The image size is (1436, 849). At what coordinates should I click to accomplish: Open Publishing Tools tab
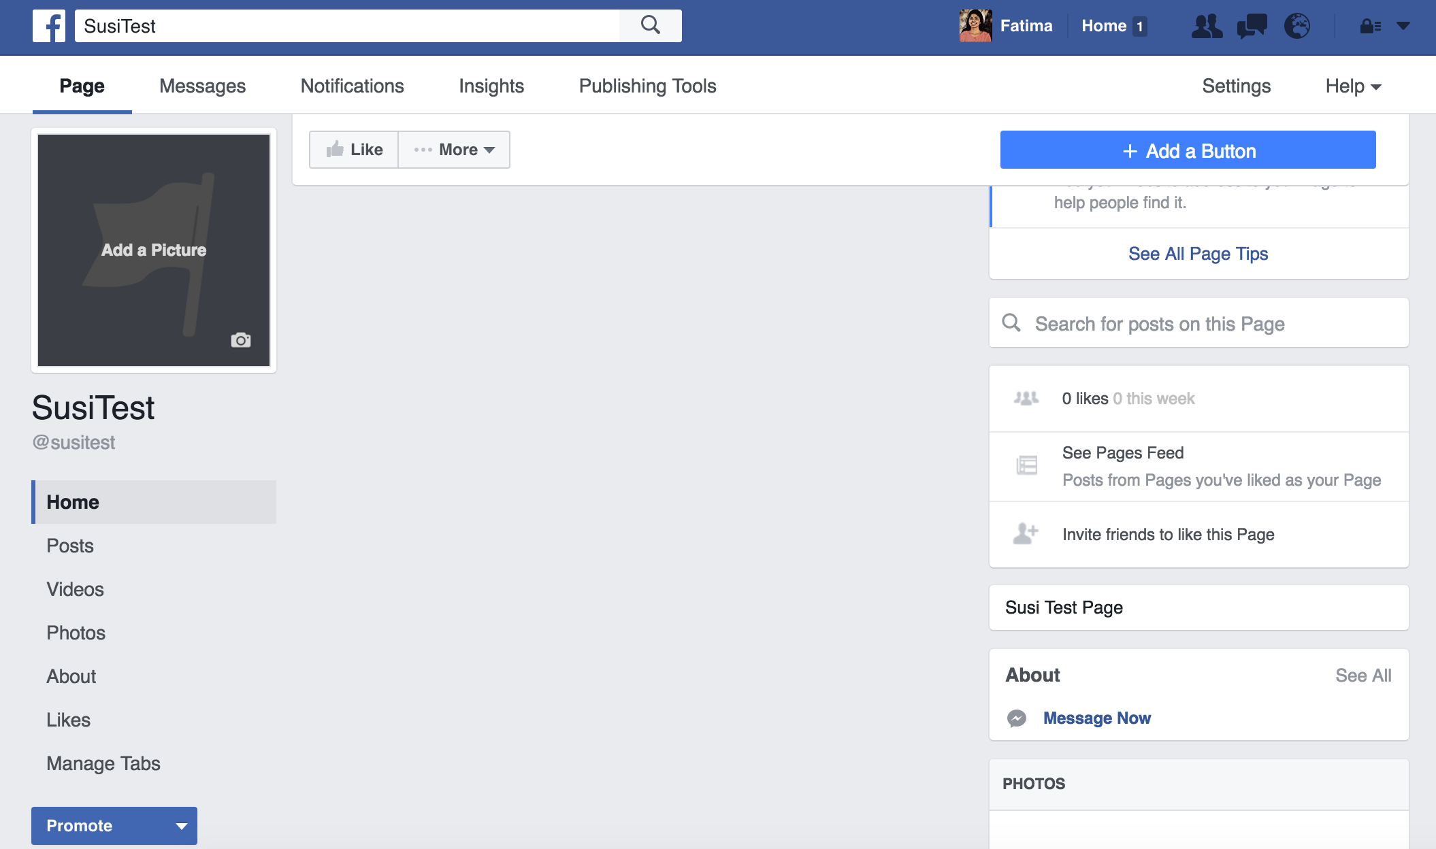tap(647, 86)
